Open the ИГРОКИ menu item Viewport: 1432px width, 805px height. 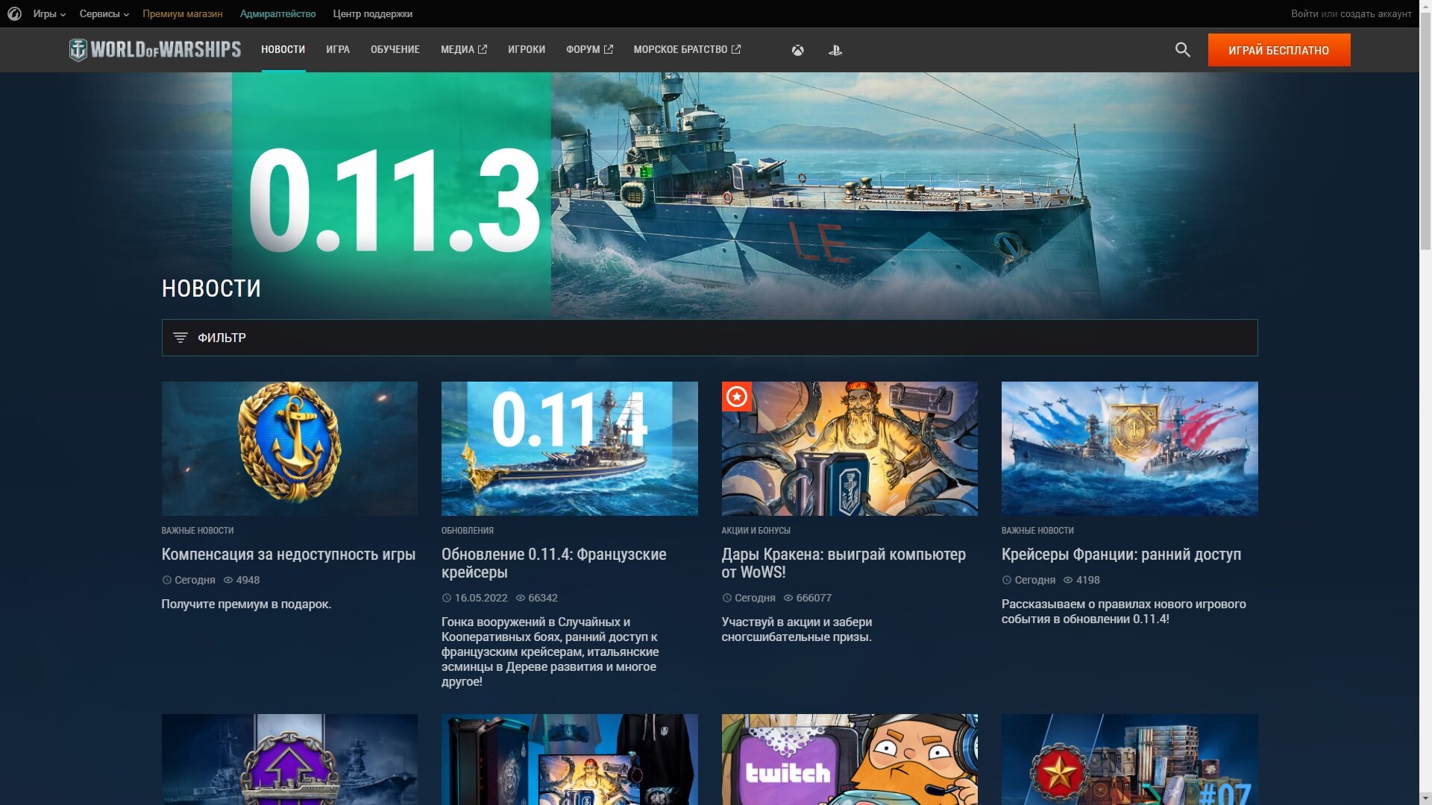pyautogui.click(x=526, y=49)
